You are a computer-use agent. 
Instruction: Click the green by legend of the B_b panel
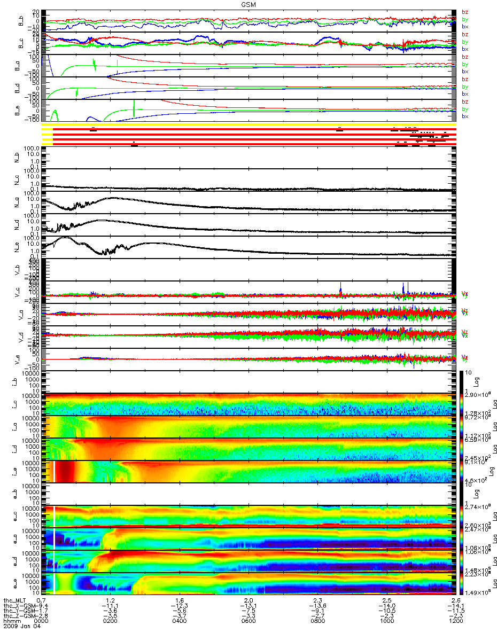[x=465, y=19]
